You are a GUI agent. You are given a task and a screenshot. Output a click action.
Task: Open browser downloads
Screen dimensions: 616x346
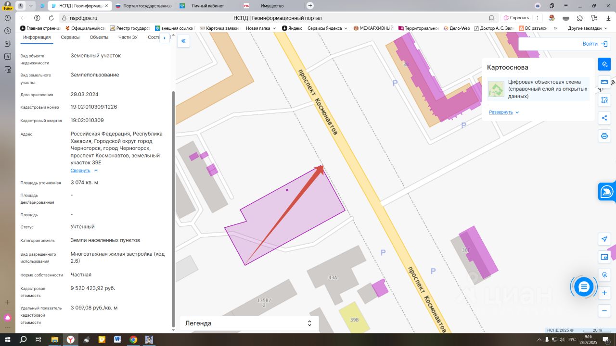[608, 18]
